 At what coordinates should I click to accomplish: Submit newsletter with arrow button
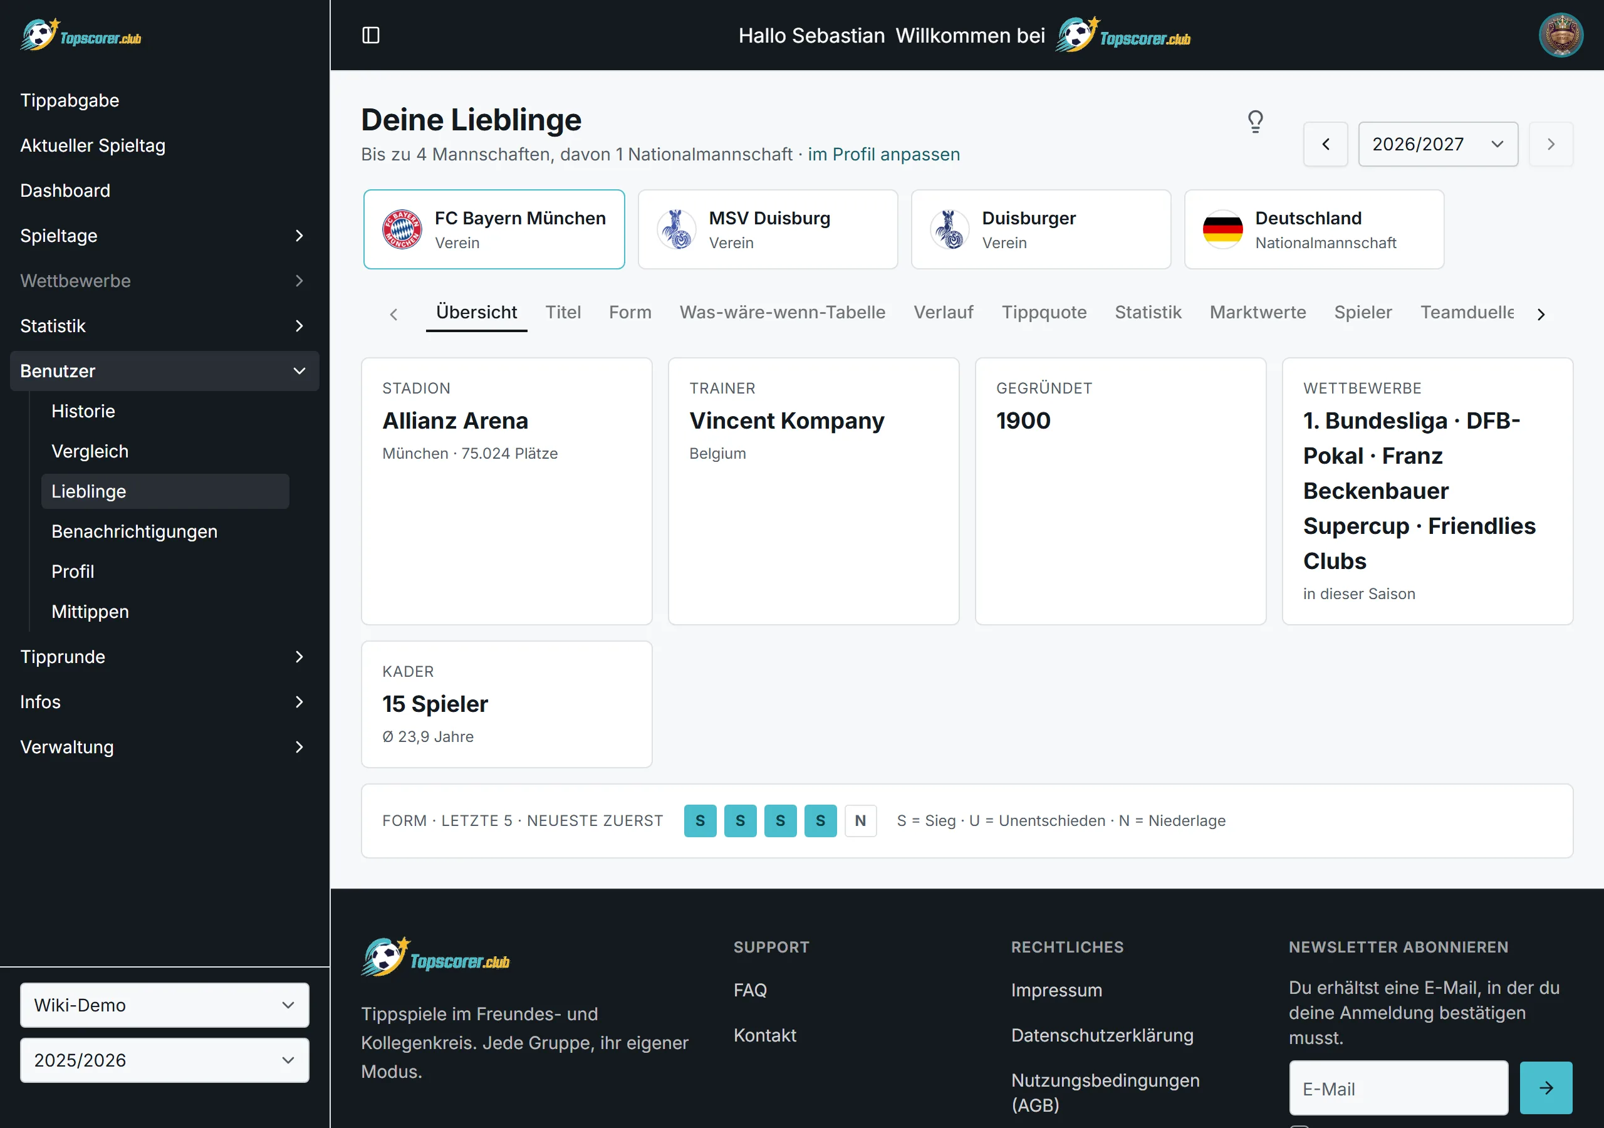[x=1546, y=1087]
